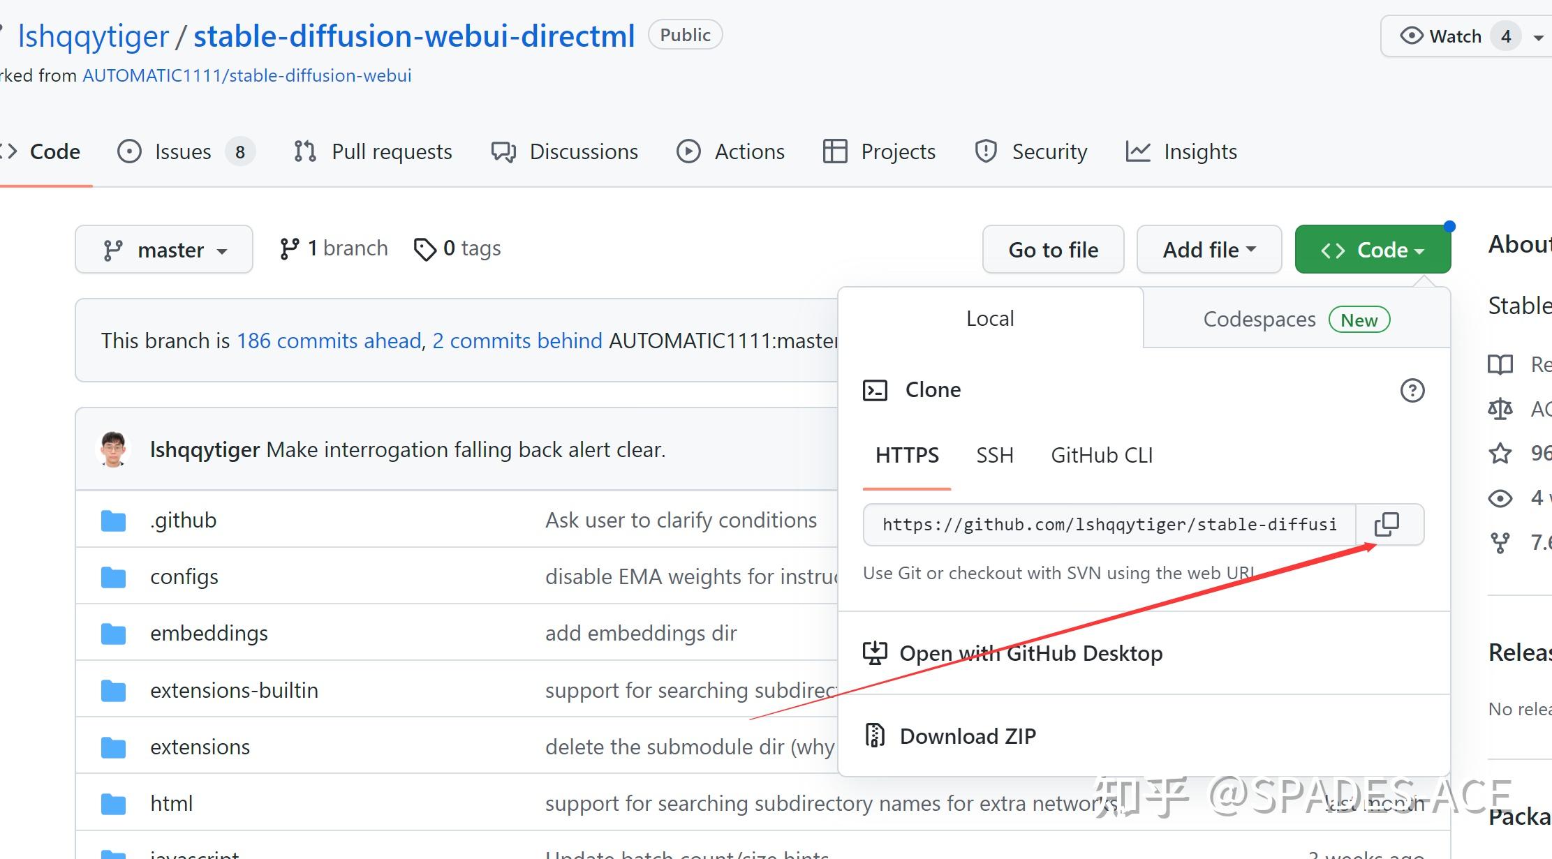Open the Add file dropdown

(1209, 249)
